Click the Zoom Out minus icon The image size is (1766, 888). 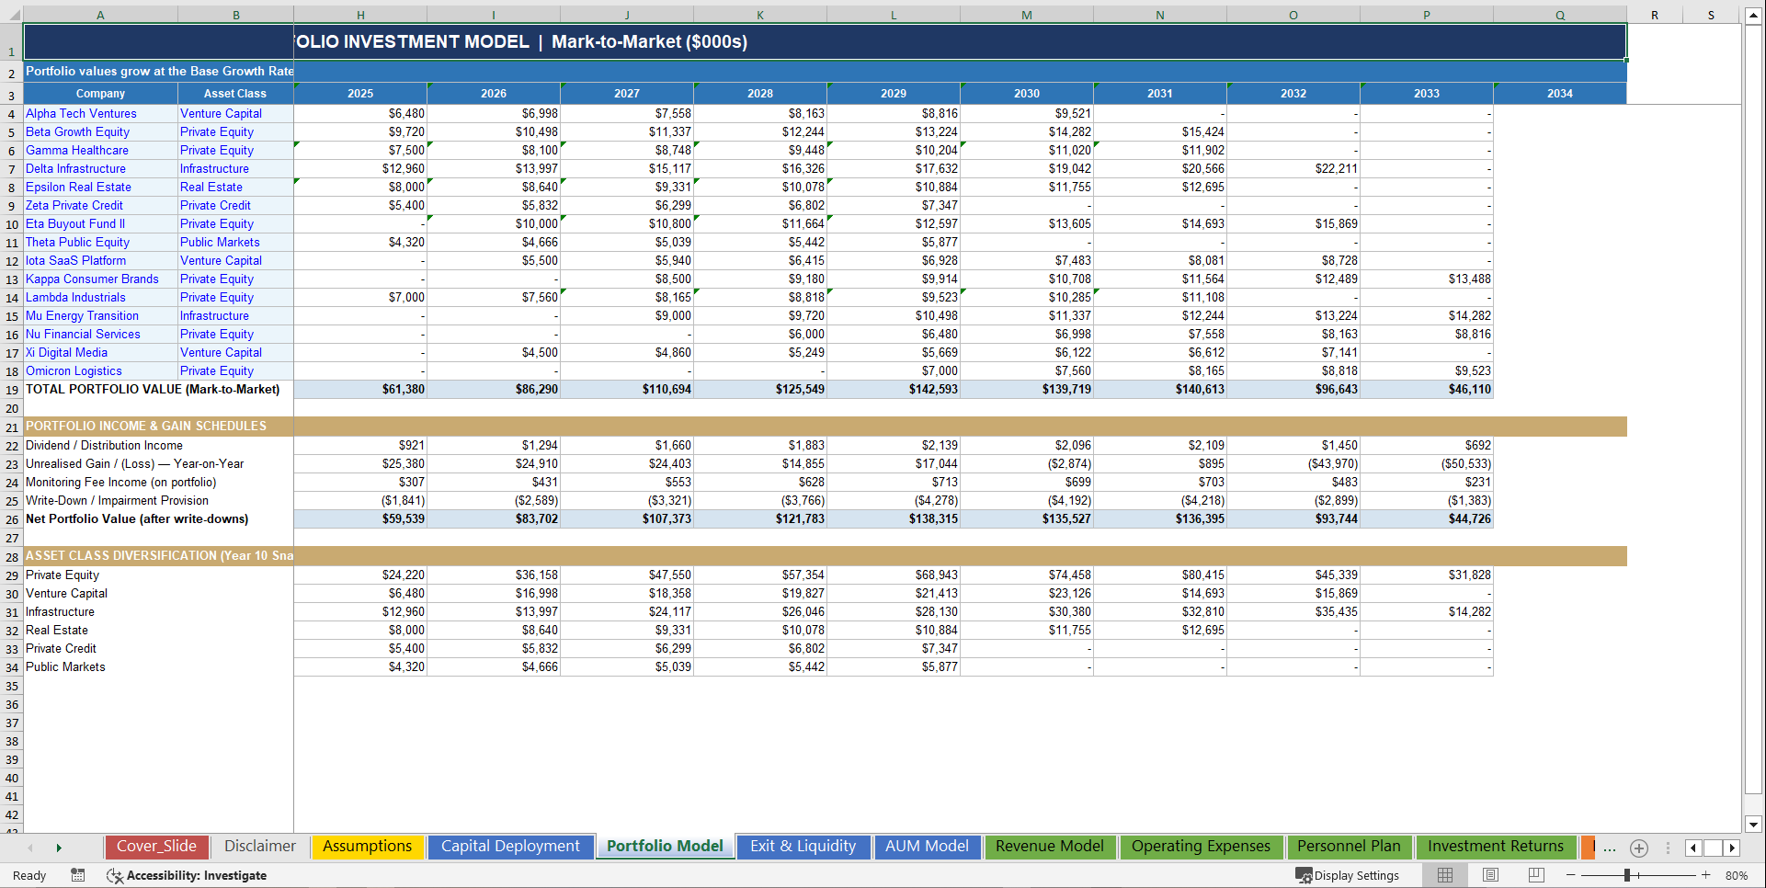[x=1571, y=875]
